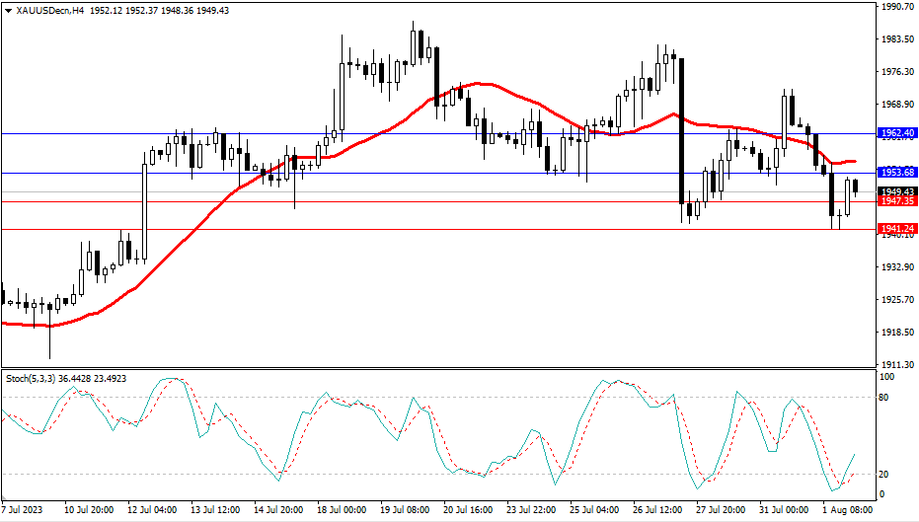Viewport: 919px width, 522px height.
Task: Select the XAUUSDecn,H4 chart title text
Action: 49,10
